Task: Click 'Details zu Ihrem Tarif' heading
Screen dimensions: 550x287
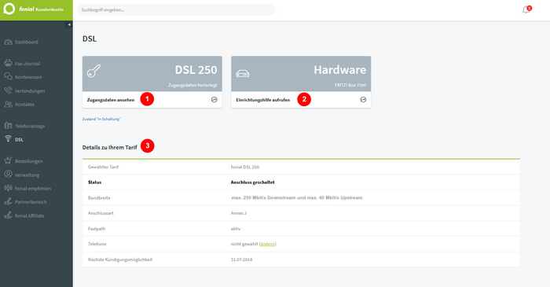Action: (x=110, y=147)
